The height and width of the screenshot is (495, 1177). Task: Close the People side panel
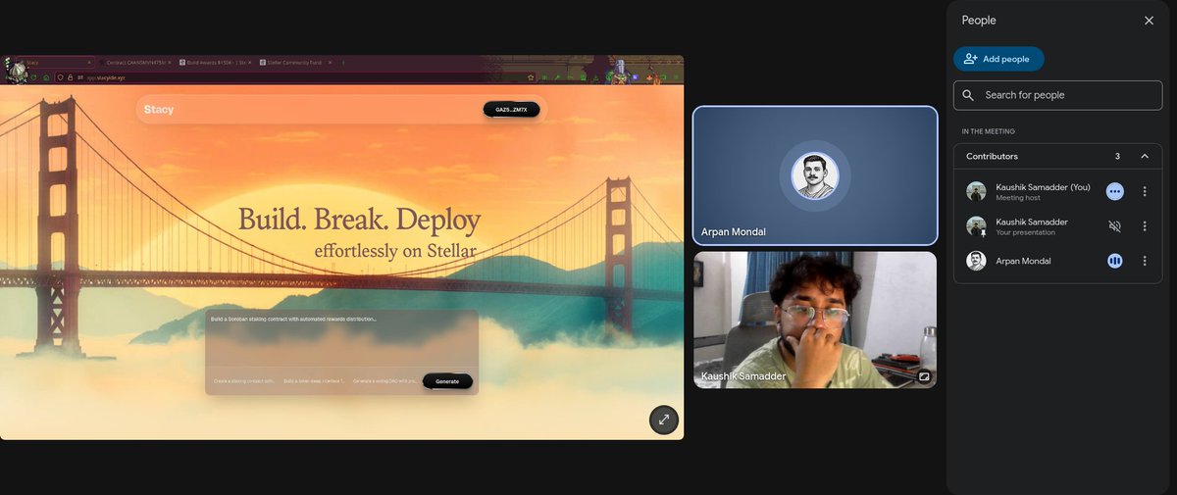(1149, 20)
